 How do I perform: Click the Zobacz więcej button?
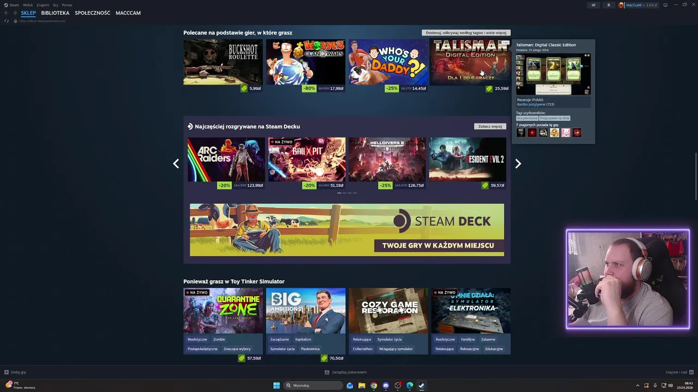click(490, 126)
